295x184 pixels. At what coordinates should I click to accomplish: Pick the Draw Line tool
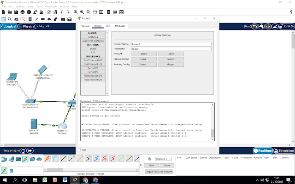36,19
